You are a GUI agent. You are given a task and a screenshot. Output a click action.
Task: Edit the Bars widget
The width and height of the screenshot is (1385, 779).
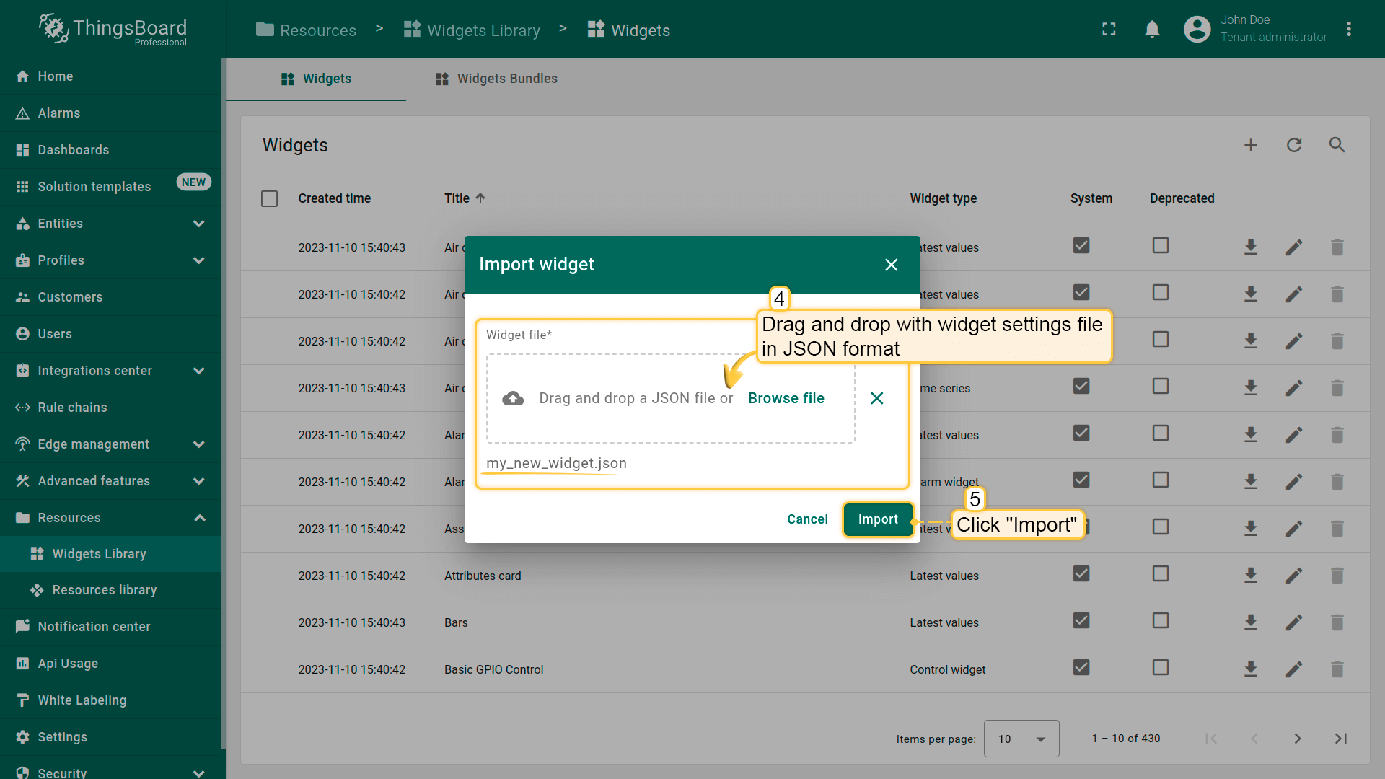[1294, 622]
